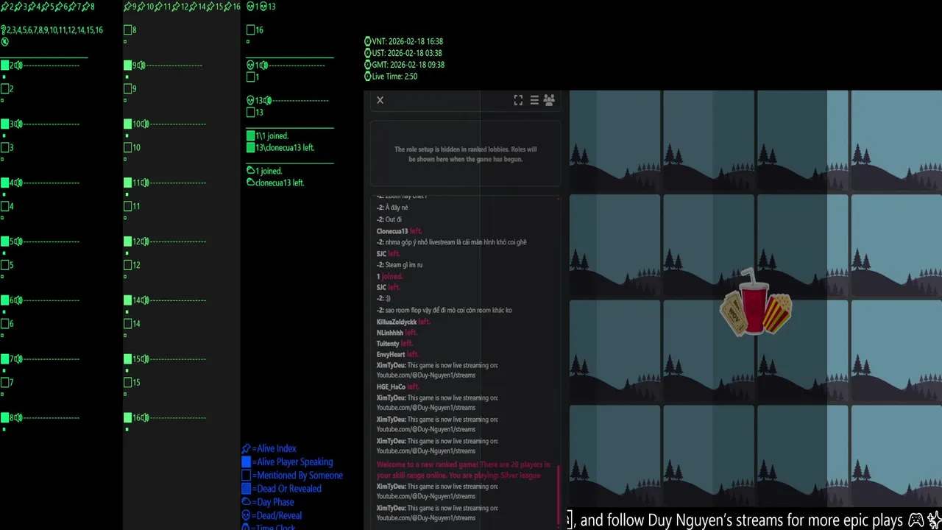Image resolution: width=942 pixels, height=530 pixels.
Task: Click the speaker icon for player 14
Action: tap(146, 300)
